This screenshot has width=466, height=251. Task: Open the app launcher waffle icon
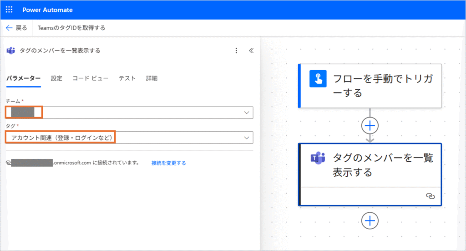pyautogui.click(x=9, y=10)
